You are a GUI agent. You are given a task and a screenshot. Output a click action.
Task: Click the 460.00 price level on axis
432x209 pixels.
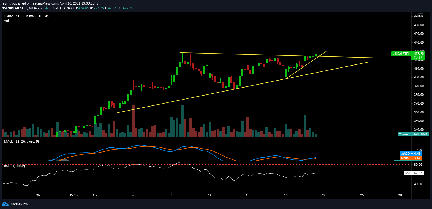419,25
